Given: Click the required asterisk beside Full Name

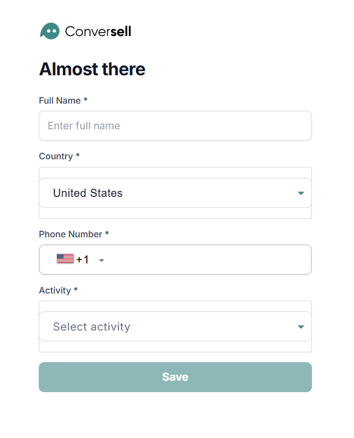Looking at the screenshot, I should click(x=86, y=100).
